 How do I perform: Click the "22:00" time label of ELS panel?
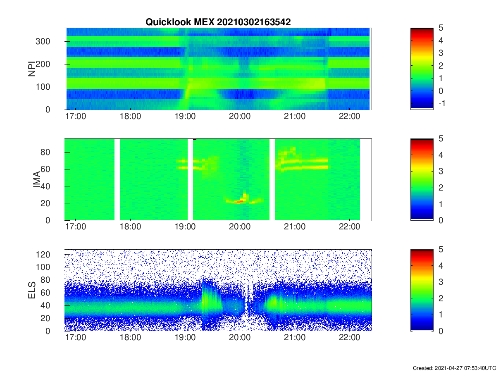click(350, 338)
